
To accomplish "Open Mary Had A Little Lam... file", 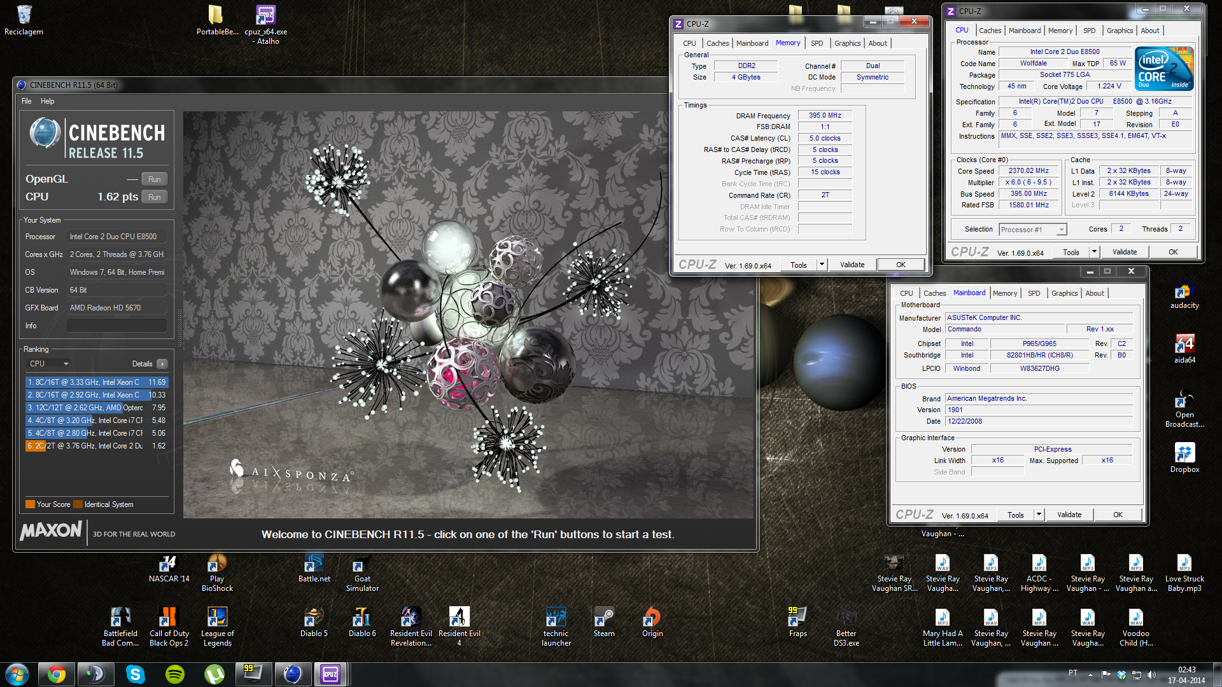I will click(x=943, y=627).
